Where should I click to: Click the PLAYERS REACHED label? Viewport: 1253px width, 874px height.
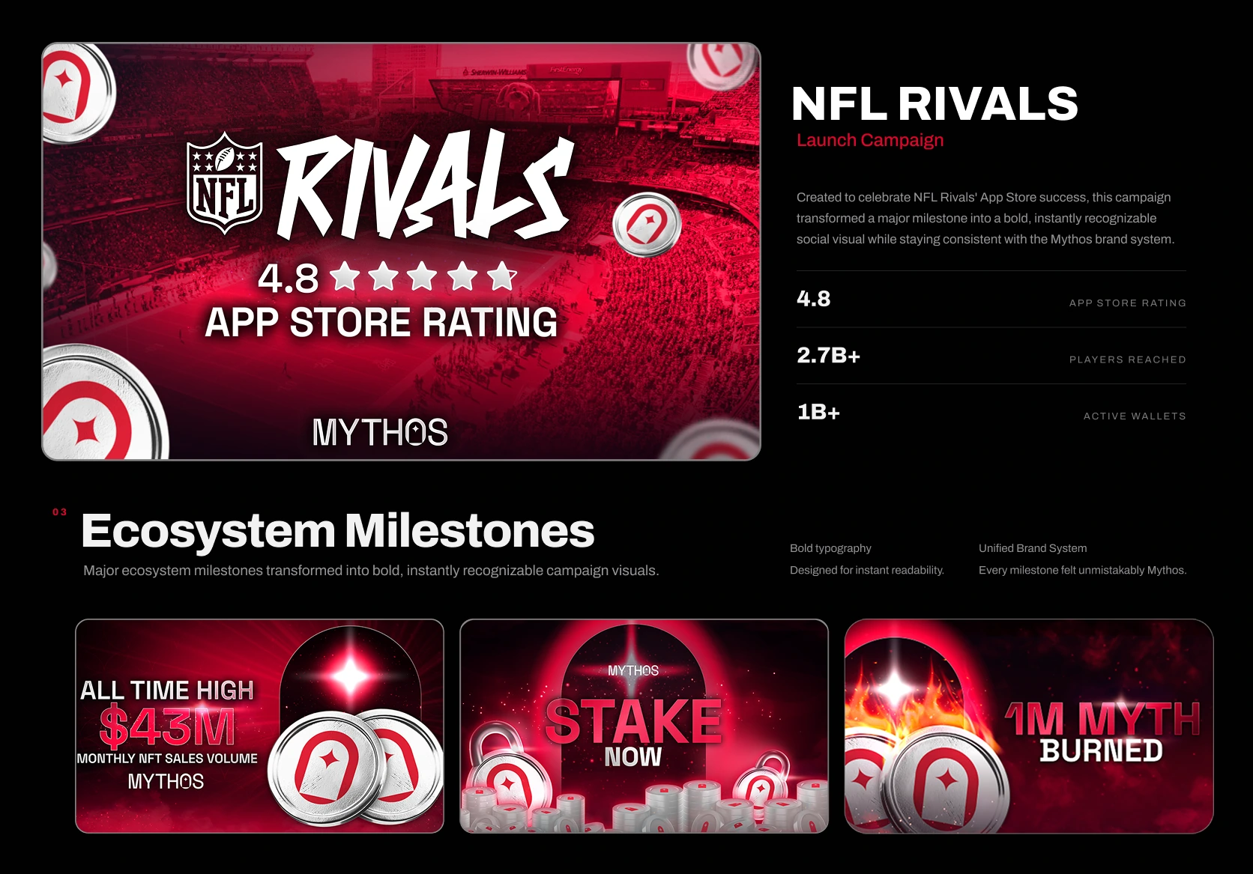1128,359
